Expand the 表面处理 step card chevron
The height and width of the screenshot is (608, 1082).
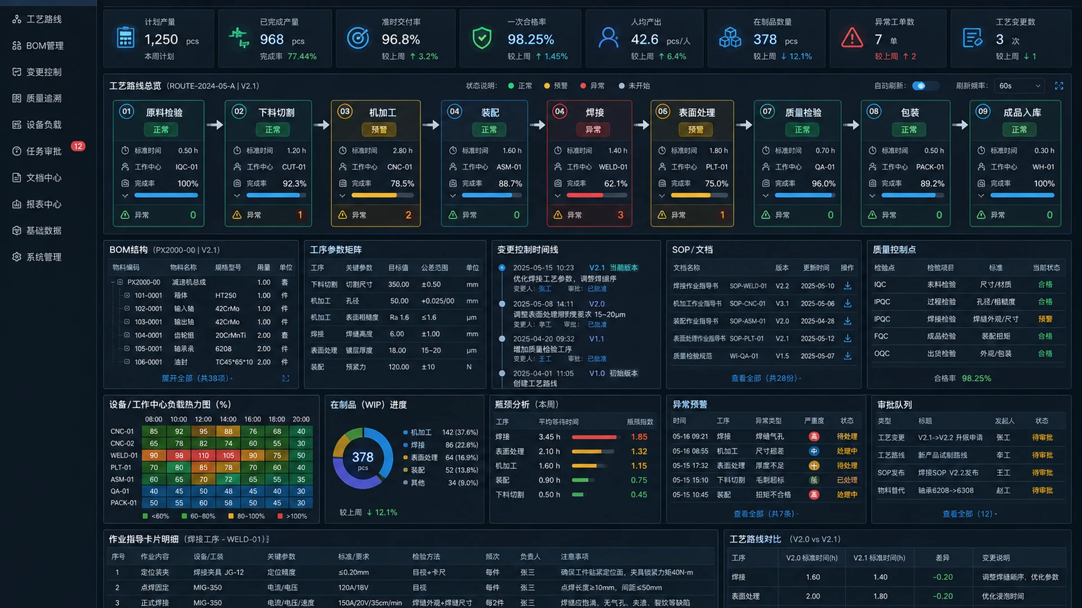pos(662,196)
